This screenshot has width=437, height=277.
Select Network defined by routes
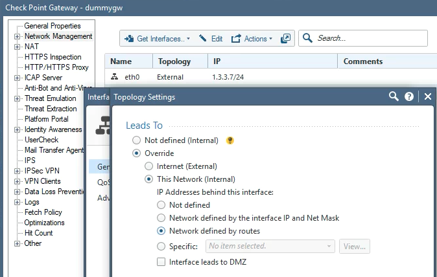pos(161,231)
